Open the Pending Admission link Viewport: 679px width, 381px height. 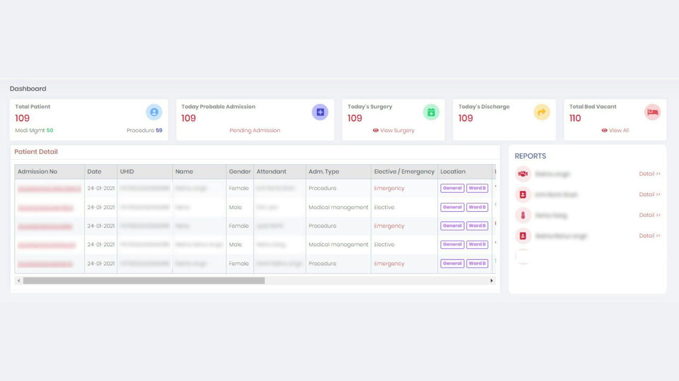click(x=255, y=130)
